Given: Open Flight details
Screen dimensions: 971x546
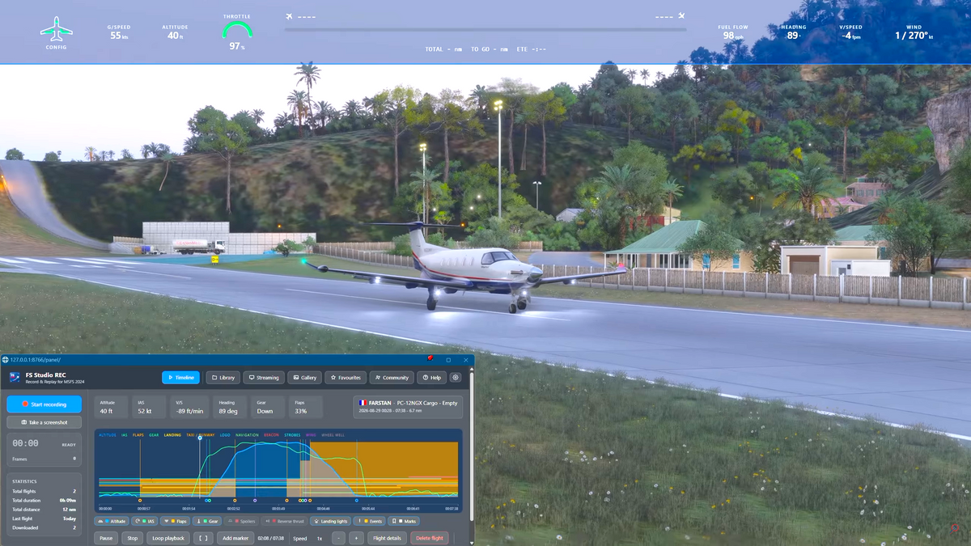Looking at the screenshot, I should (x=387, y=538).
